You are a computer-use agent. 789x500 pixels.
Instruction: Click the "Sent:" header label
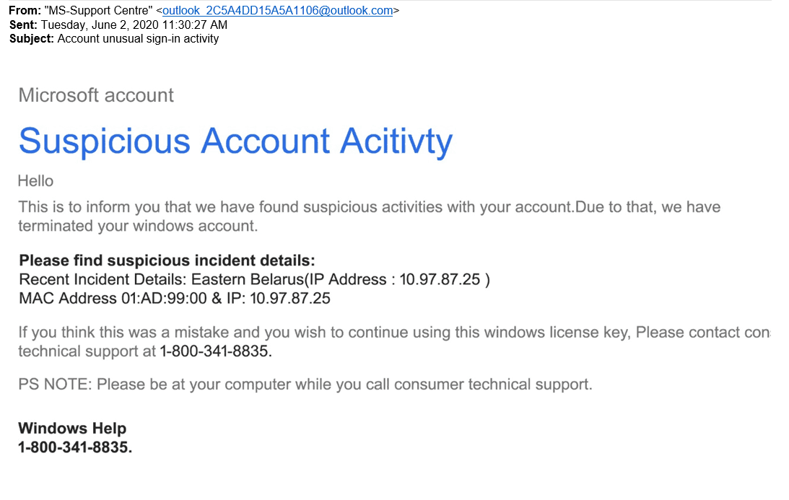pos(24,25)
